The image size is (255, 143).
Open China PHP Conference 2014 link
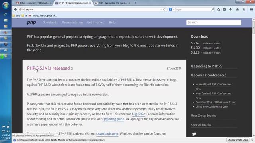coord(212,107)
